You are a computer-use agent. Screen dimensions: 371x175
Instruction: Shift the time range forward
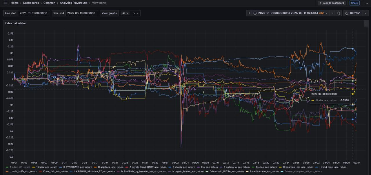[x=332, y=13]
